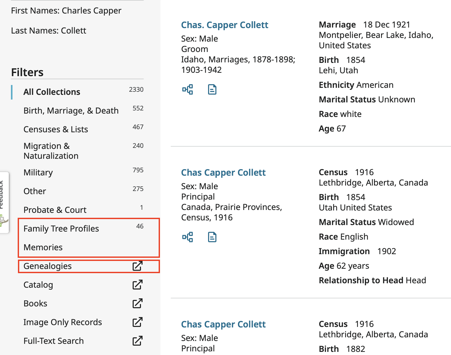Select the Probate & Court filter

tap(55, 210)
